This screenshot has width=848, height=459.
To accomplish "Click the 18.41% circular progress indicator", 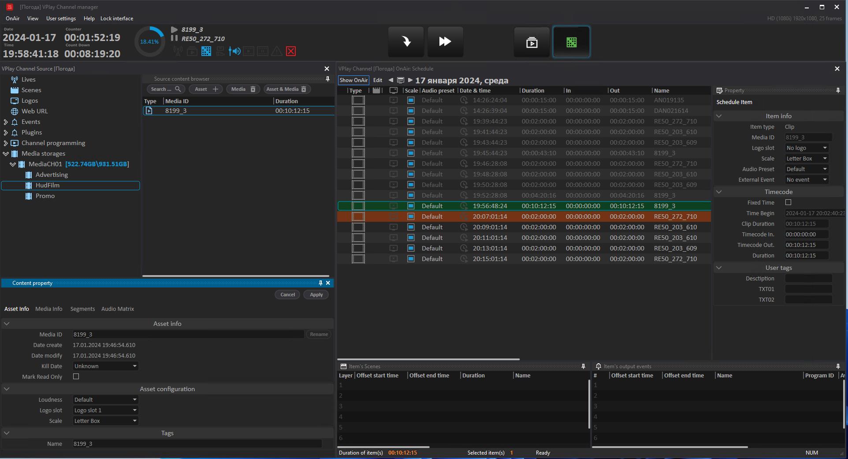I will pos(149,42).
